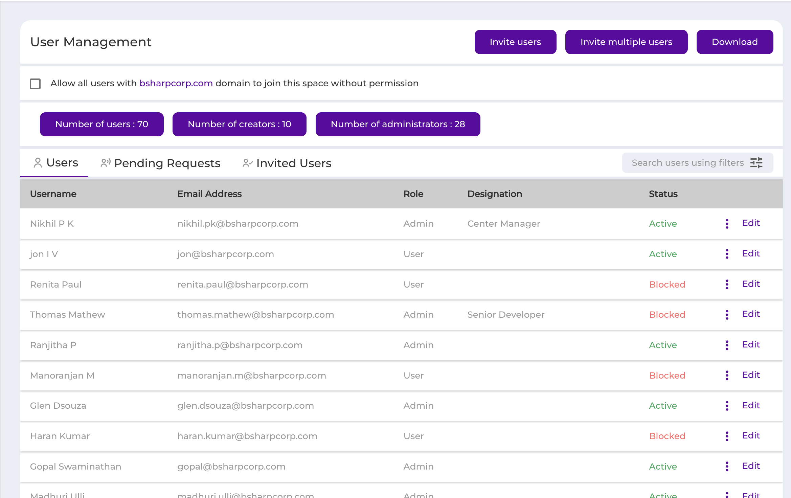Open the bsharpcorp.com domain link
The width and height of the screenshot is (791, 498).
pos(176,83)
